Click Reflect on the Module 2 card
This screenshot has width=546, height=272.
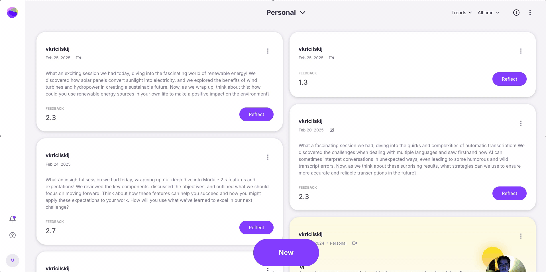(256, 228)
